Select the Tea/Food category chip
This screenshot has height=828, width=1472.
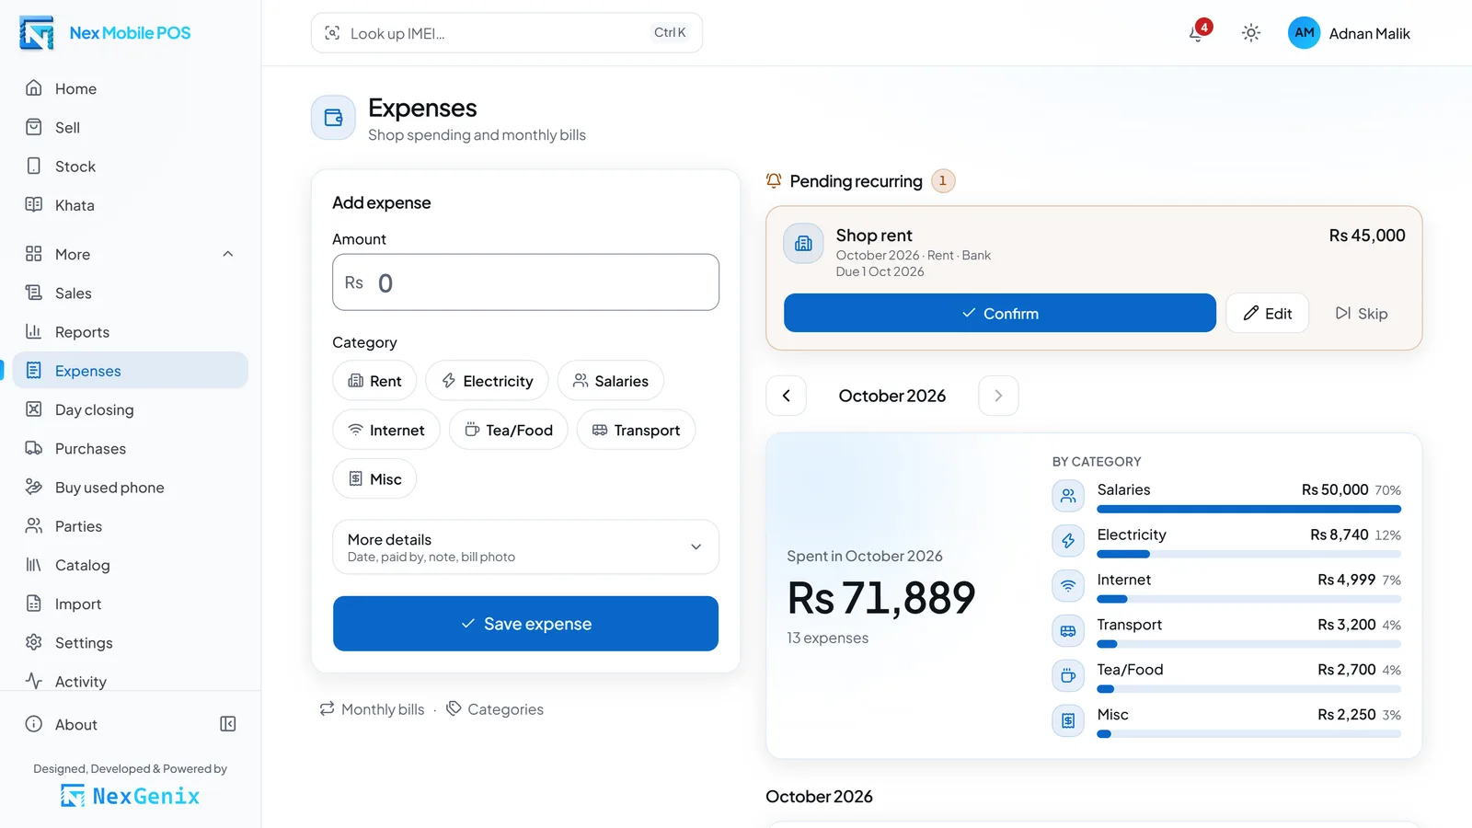coord(509,430)
